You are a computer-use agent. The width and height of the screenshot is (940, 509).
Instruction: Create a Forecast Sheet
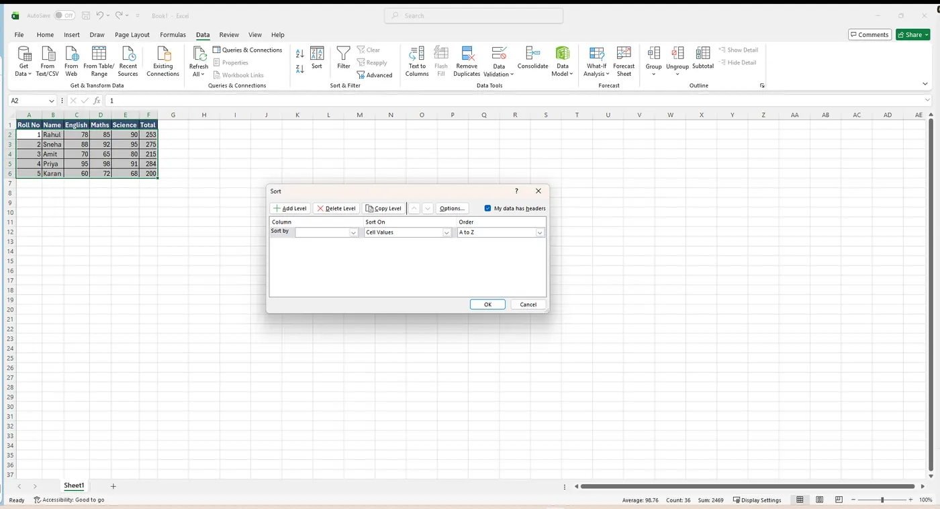pyautogui.click(x=624, y=61)
